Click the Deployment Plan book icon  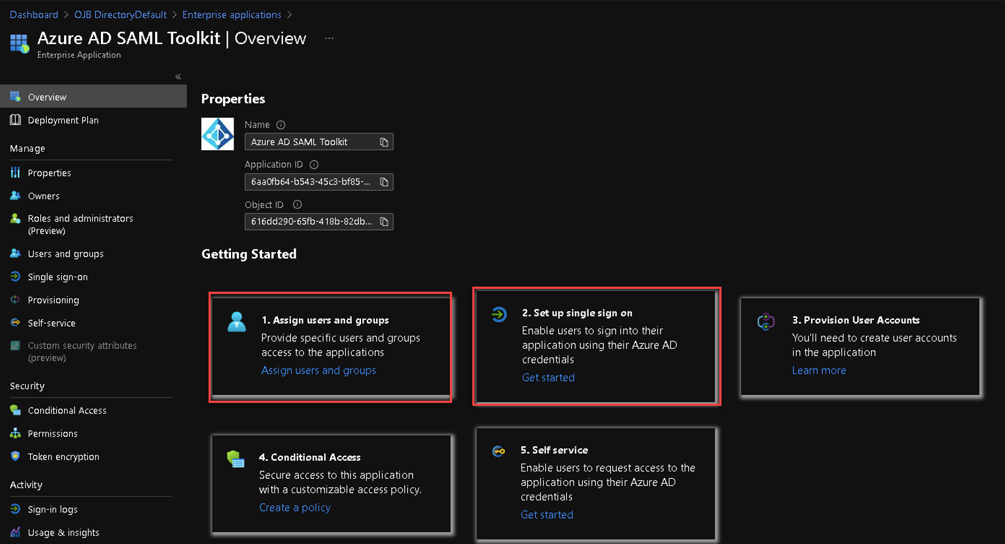(x=15, y=120)
